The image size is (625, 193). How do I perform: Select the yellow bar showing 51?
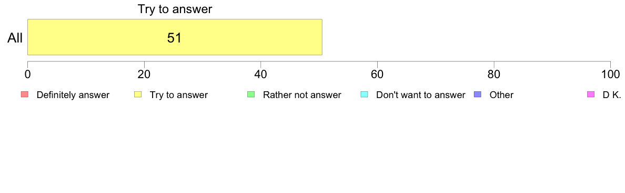[x=175, y=37]
